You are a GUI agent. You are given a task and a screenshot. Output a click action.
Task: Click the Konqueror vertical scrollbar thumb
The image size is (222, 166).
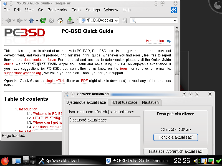click(177, 53)
